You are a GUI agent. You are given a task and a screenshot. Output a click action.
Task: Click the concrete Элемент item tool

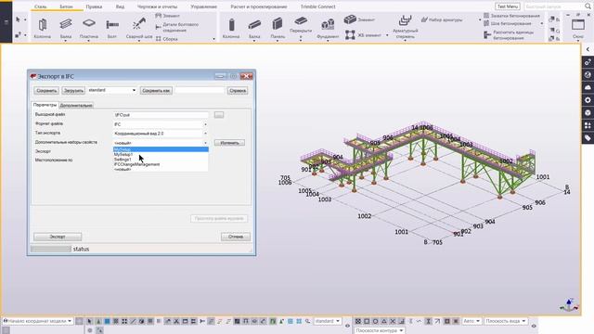click(359, 19)
